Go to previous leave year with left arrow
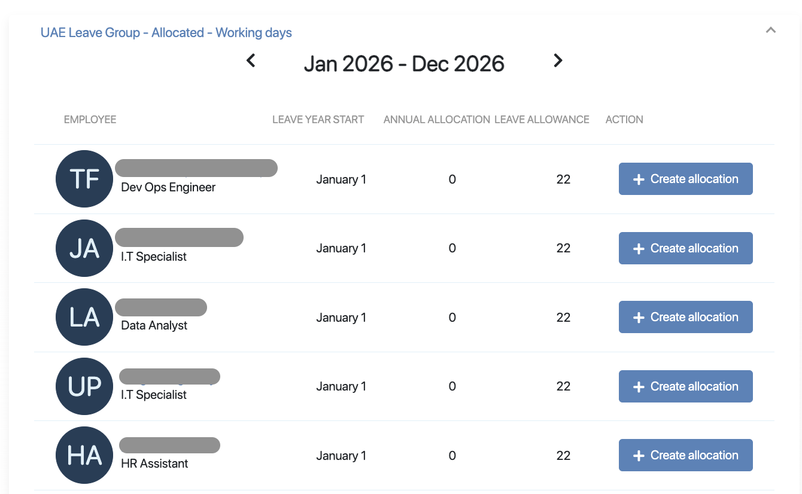Viewport: 802px width, 494px height. [x=251, y=60]
